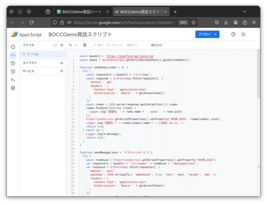Open the Firefox hamburger menu
Image resolution: width=267 pixels, height=204 pixels.
254,22
